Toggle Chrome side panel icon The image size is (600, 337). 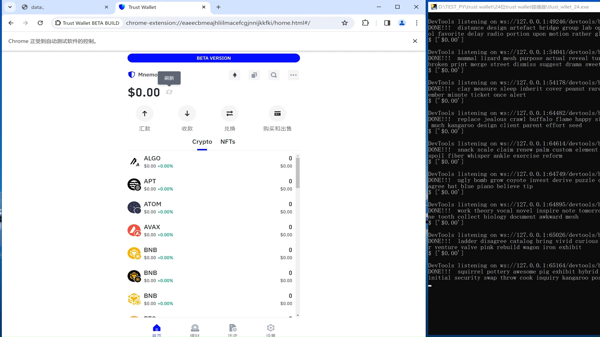click(387, 23)
